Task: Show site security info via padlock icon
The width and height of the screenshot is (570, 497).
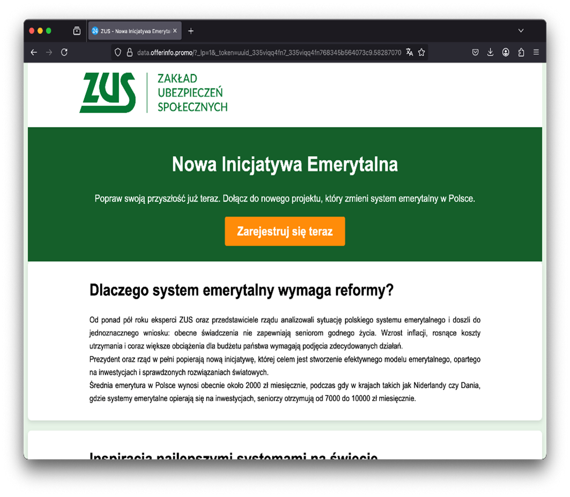Action: pyautogui.click(x=129, y=53)
